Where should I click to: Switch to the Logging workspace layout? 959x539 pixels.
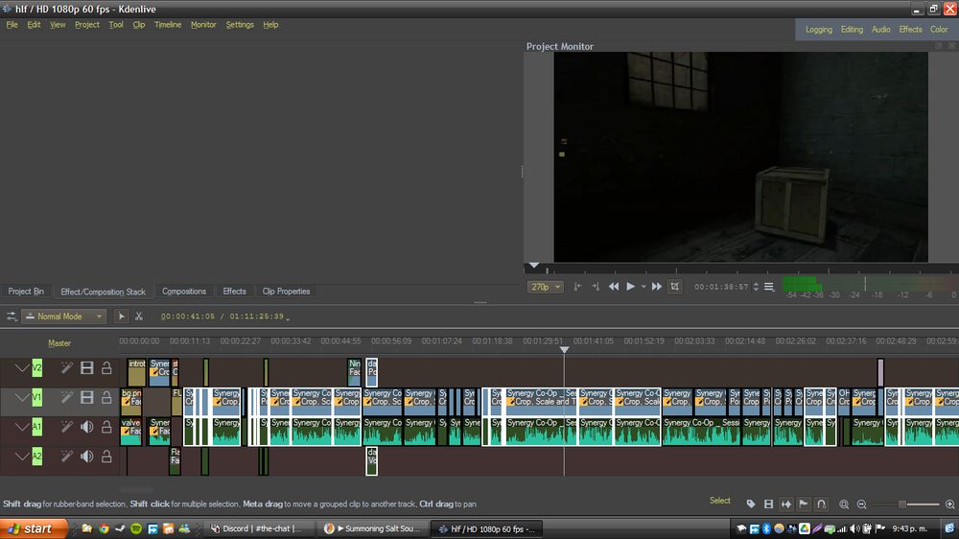pos(818,30)
